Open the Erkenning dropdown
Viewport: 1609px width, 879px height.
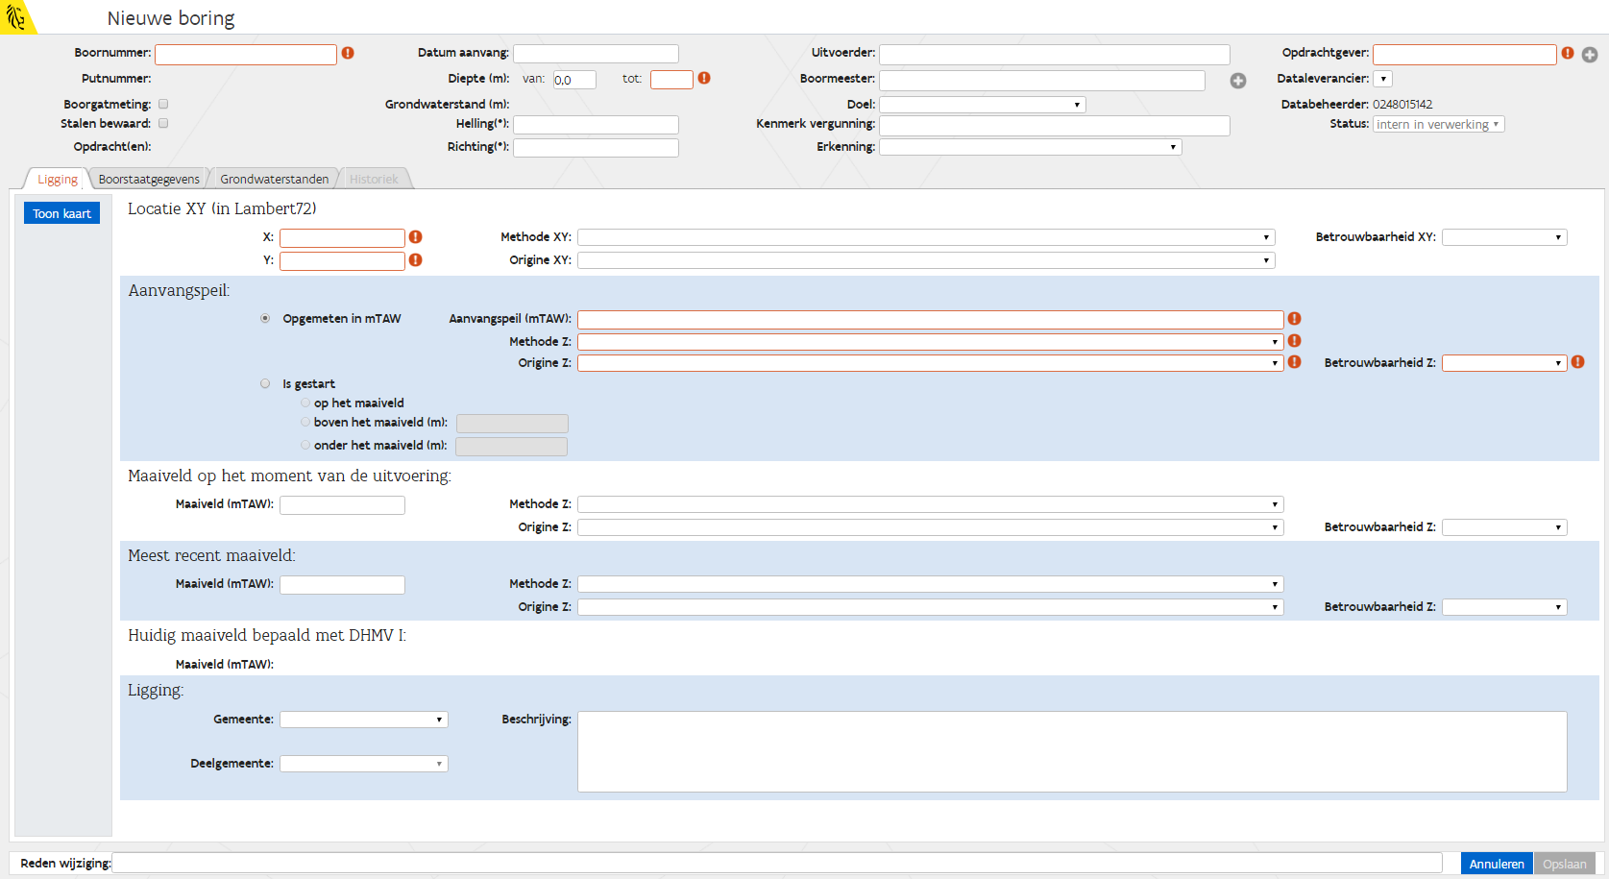(x=1031, y=147)
